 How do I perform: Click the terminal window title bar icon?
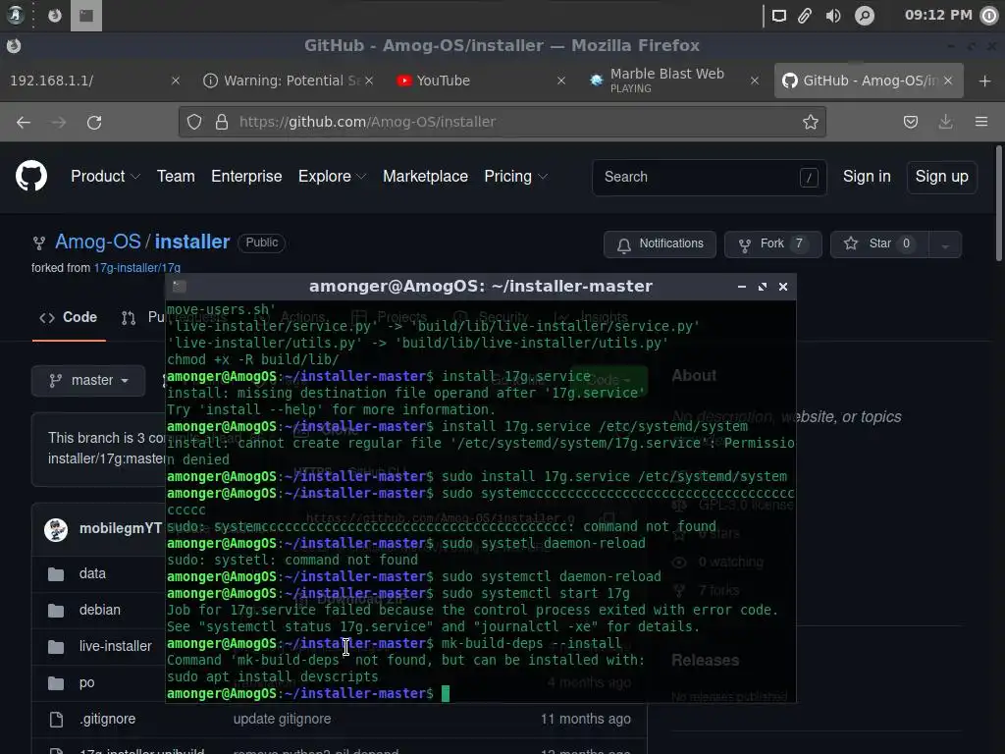(x=180, y=287)
